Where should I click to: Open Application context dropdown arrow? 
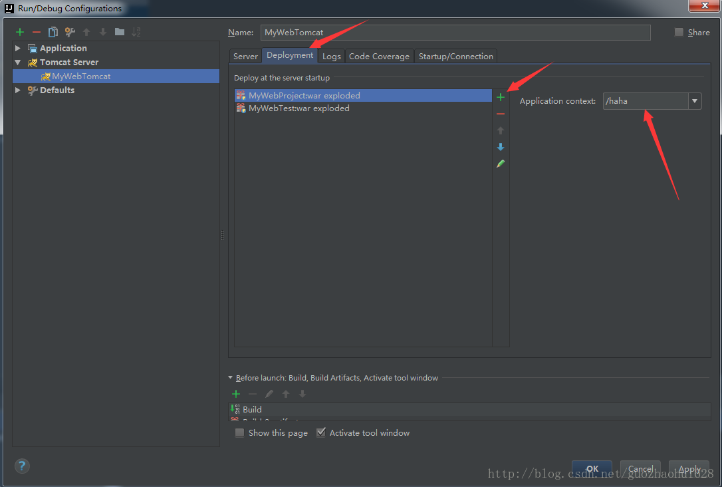[x=694, y=101]
